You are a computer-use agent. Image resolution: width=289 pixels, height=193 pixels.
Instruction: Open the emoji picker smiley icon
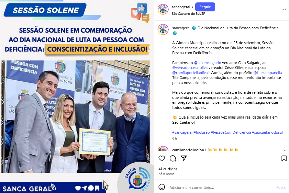coord(162,187)
